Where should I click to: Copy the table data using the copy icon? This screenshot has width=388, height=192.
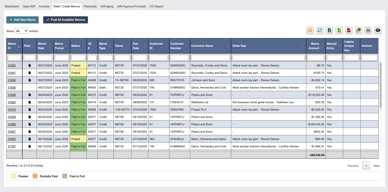358,30
